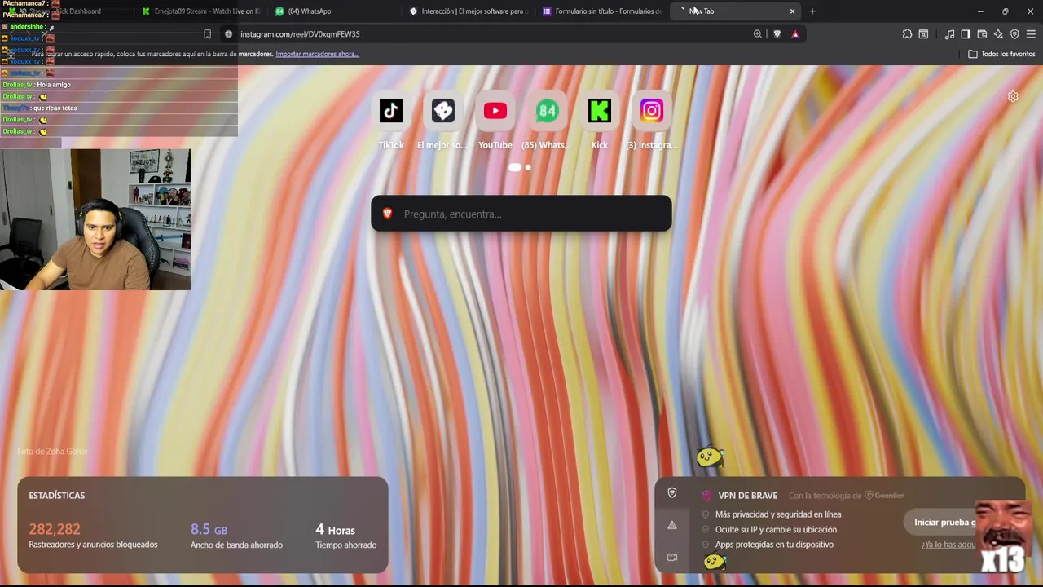1043x587 pixels.
Task: Click 'Más privacidad y seguridad en línea' text
Action: (778, 514)
